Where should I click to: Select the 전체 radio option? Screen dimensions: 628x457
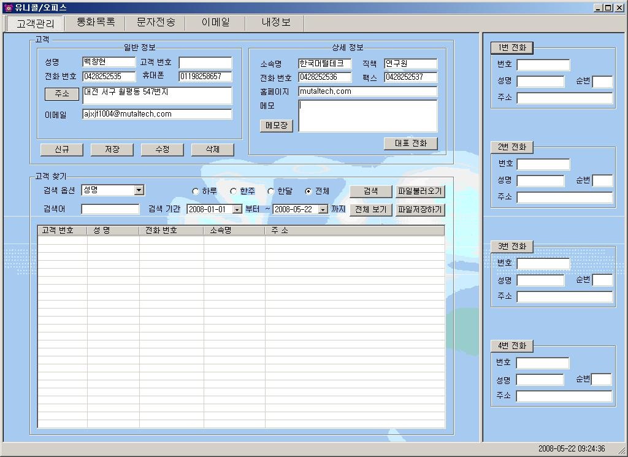coord(308,191)
